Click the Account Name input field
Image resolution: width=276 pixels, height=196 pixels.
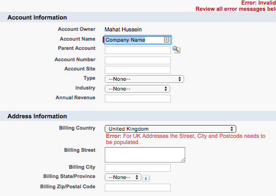point(138,40)
